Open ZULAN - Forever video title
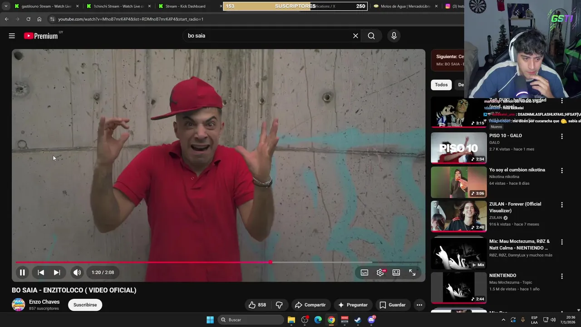 [515, 208]
